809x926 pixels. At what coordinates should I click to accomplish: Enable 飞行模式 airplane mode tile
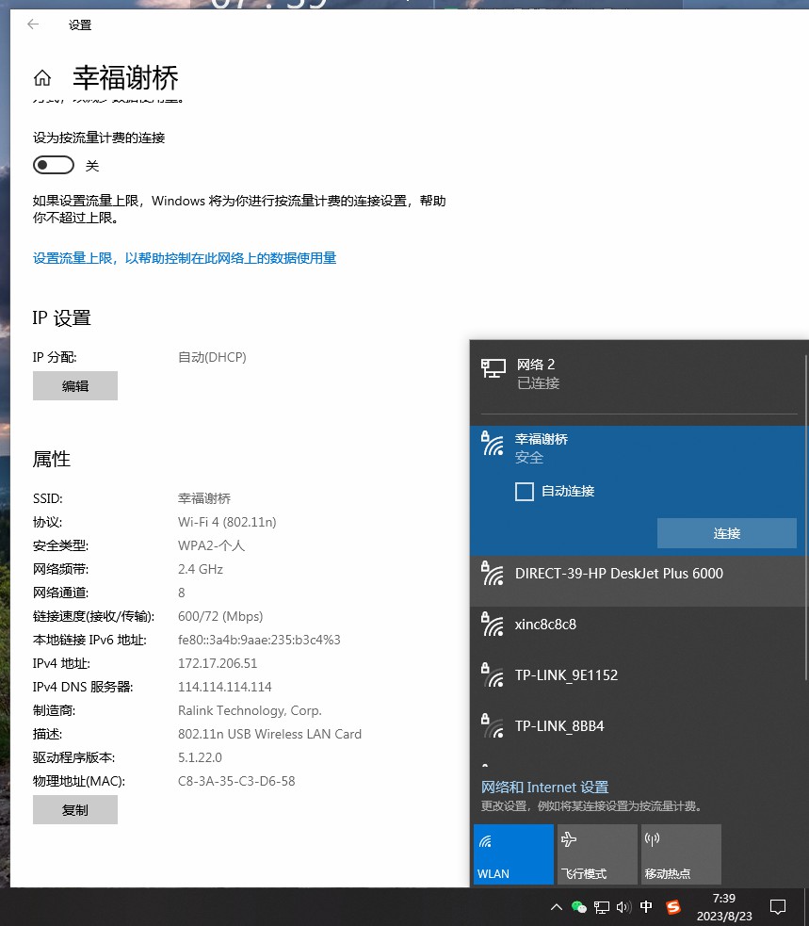597,854
